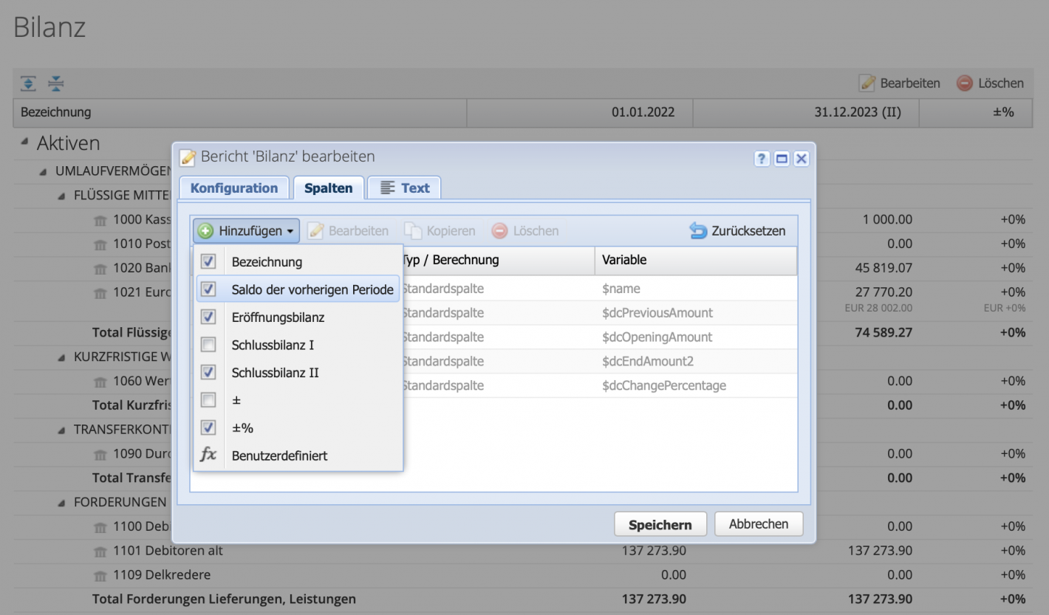Viewport: 1049px width, 615px height.
Task: Collapse the FORDERUNGEN group
Action: pos(62,502)
